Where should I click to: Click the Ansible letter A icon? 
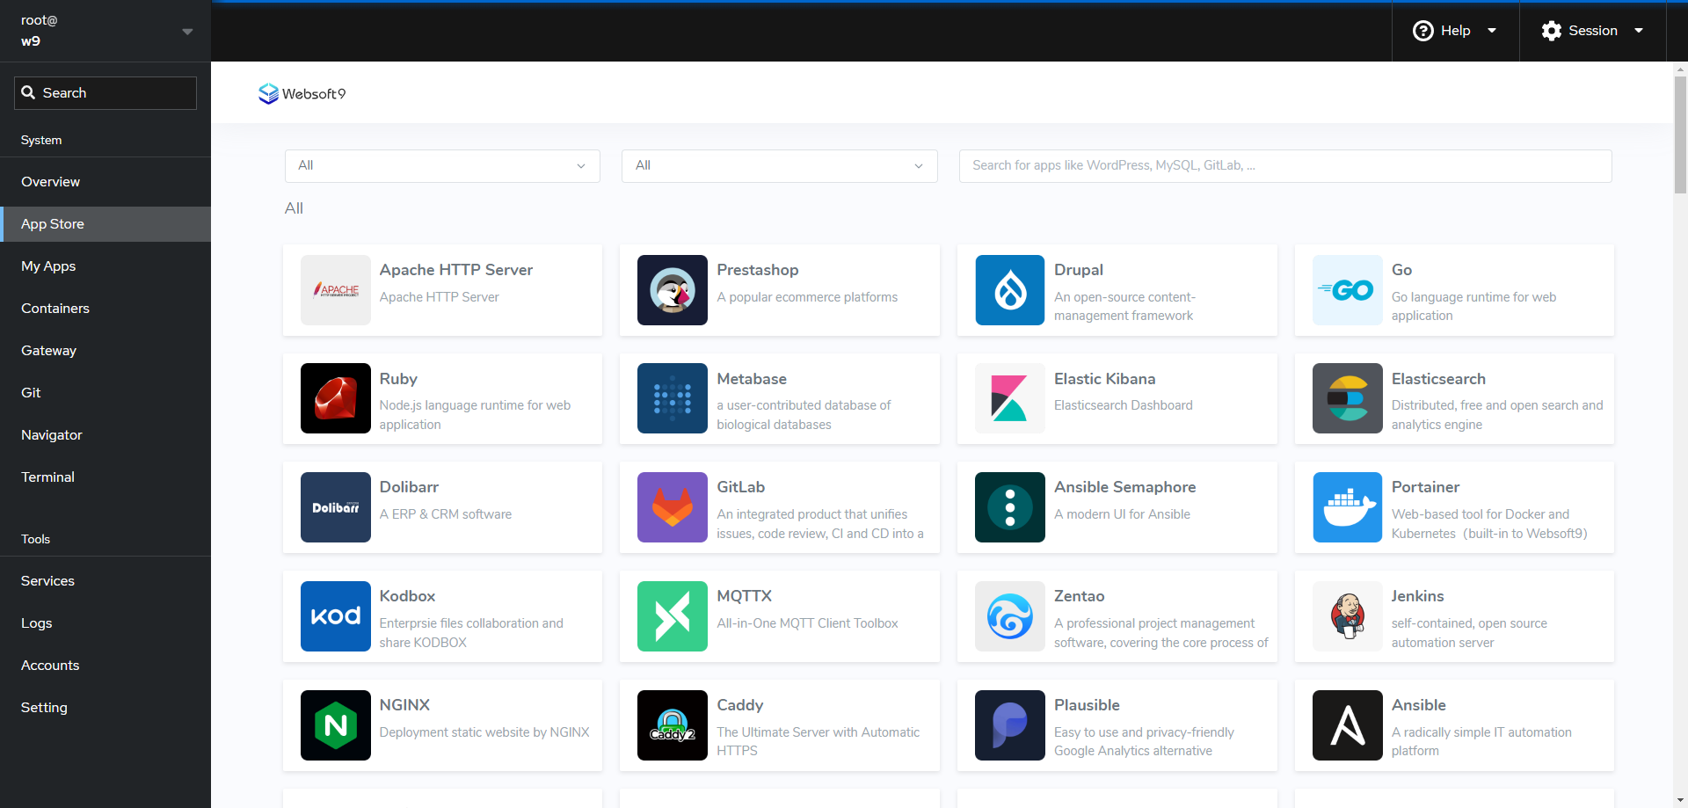pos(1348,725)
